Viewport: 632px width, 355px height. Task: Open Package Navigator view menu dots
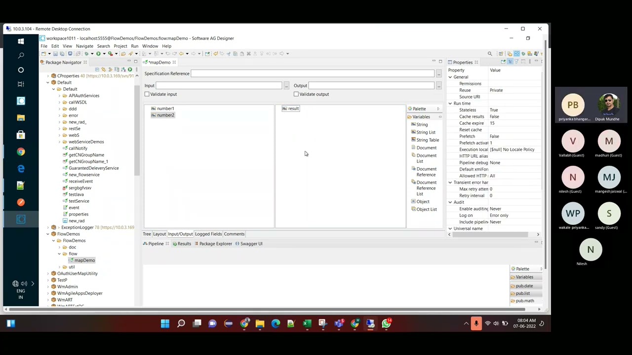pos(136,70)
